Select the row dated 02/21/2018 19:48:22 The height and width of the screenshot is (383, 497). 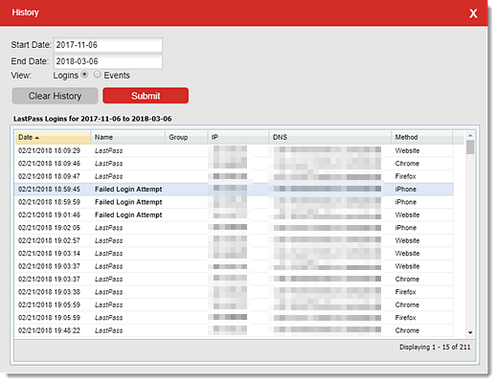[234, 330]
